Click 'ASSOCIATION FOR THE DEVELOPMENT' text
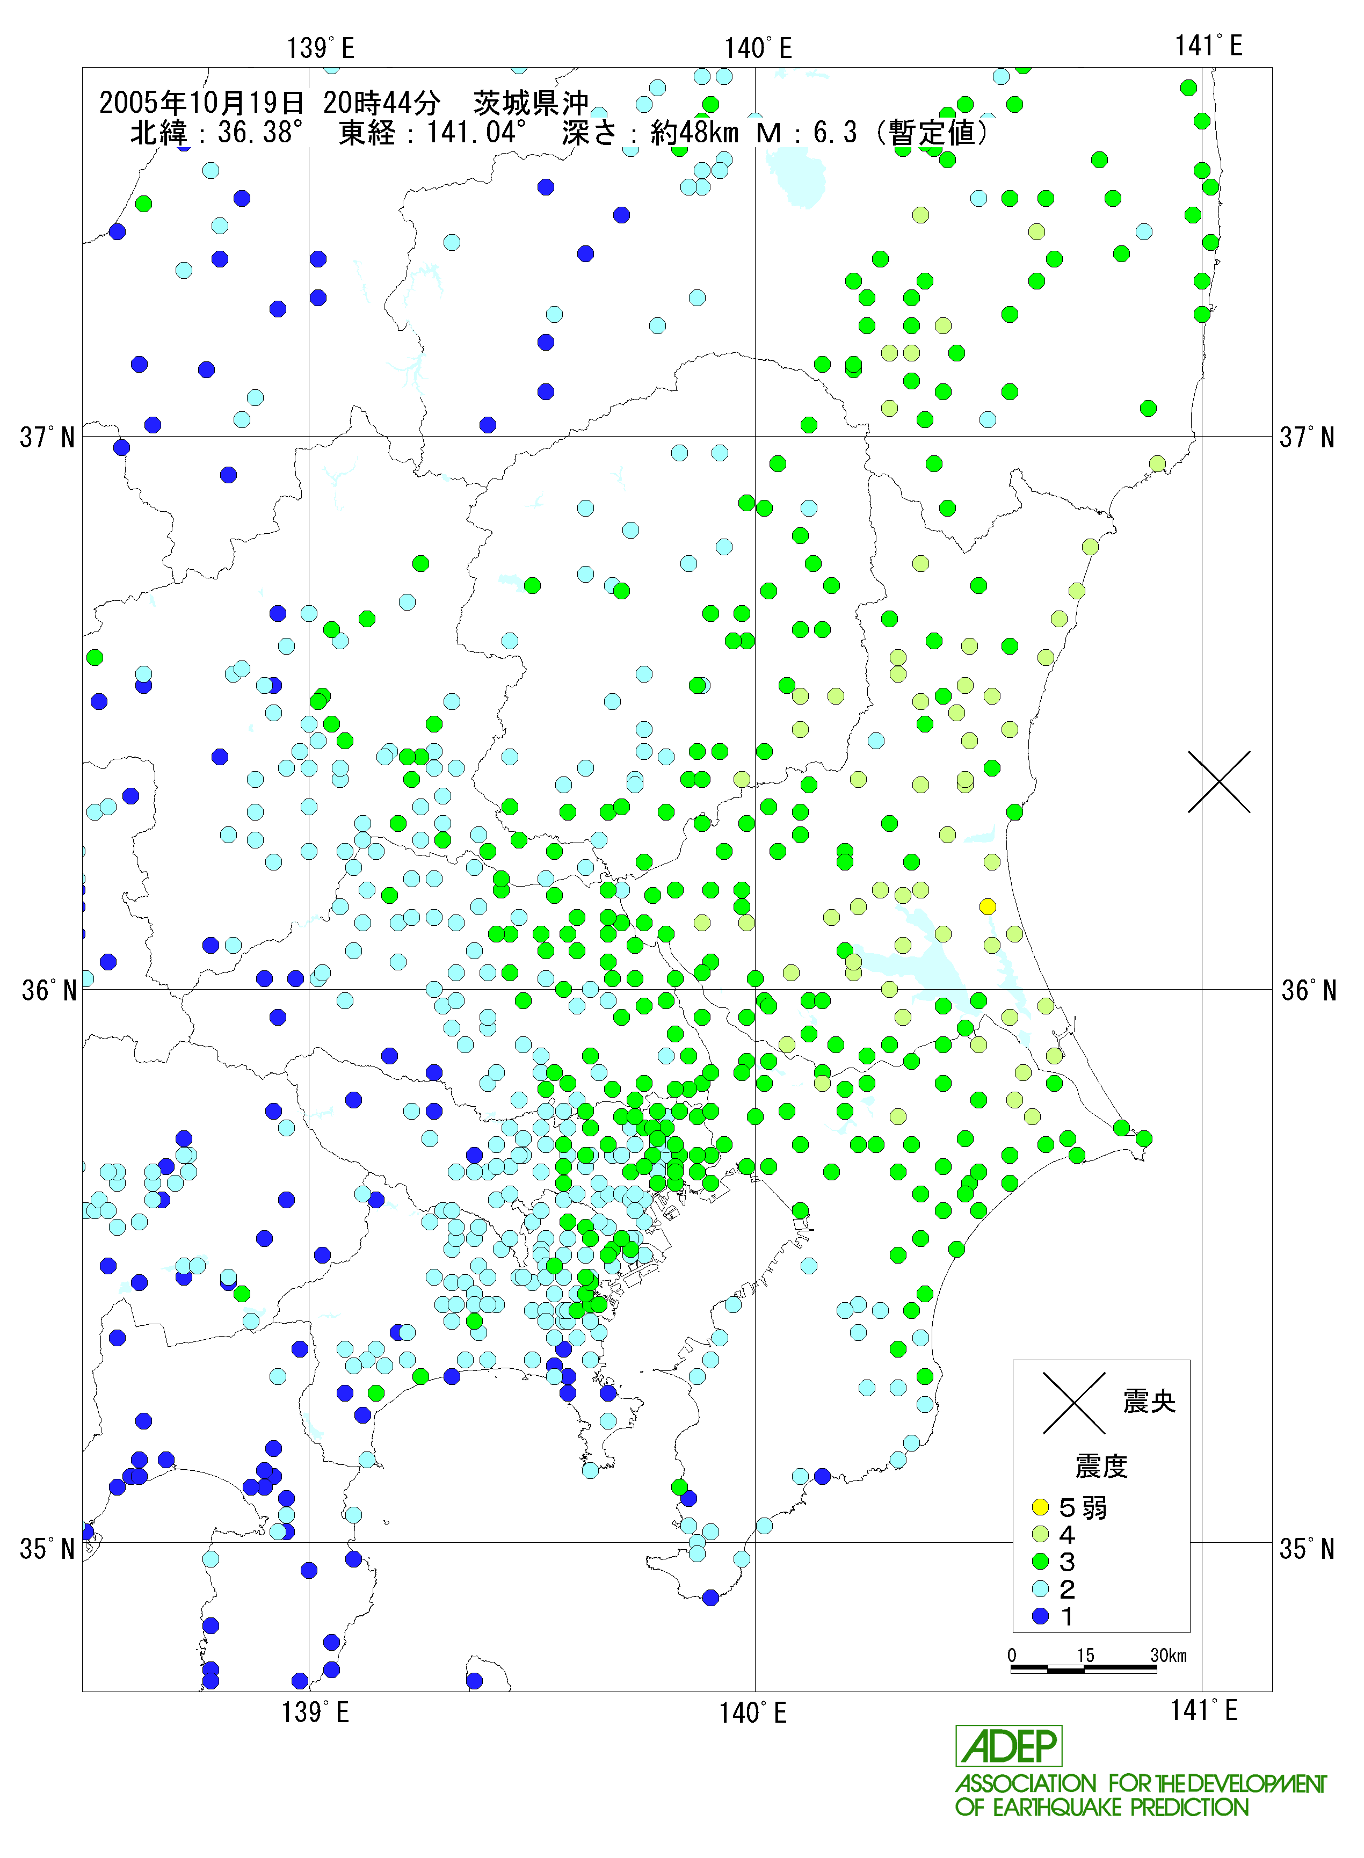1364x1858 pixels. (1141, 1784)
